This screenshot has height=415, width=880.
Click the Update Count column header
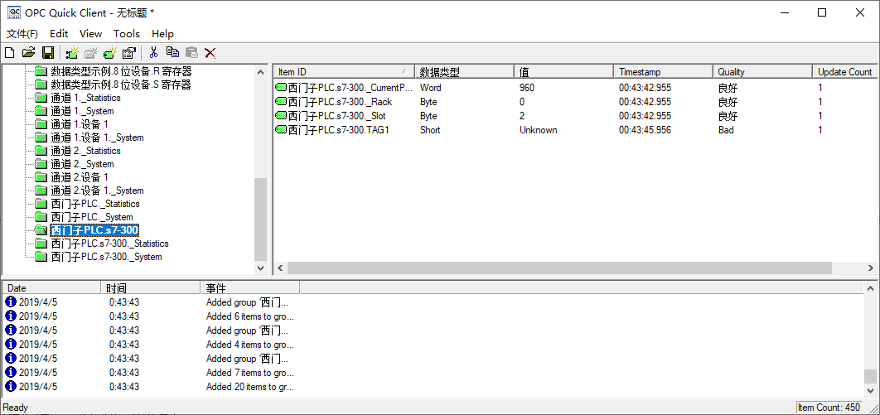coord(844,72)
